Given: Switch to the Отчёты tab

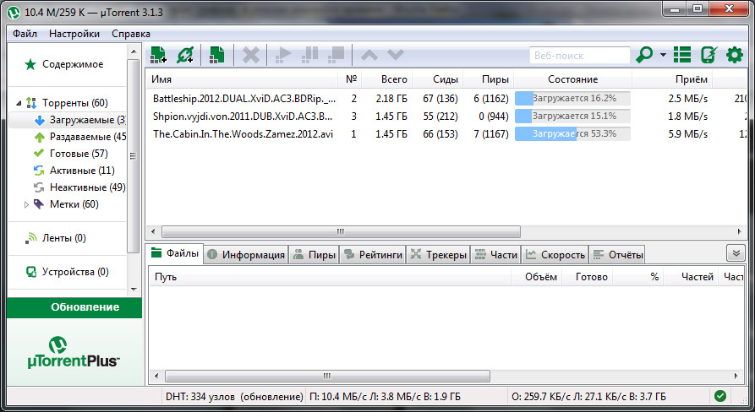Looking at the screenshot, I should [x=617, y=255].
